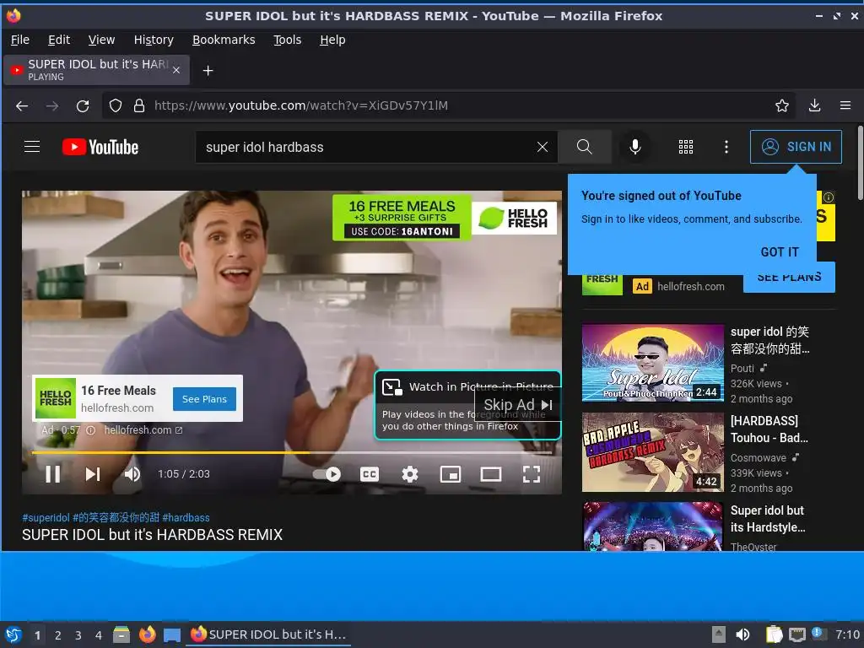Open the View menu

(101, 40)
